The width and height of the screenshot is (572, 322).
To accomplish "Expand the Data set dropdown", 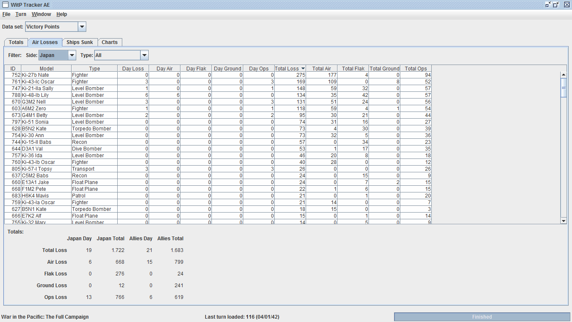I will [x=82, y=27].
